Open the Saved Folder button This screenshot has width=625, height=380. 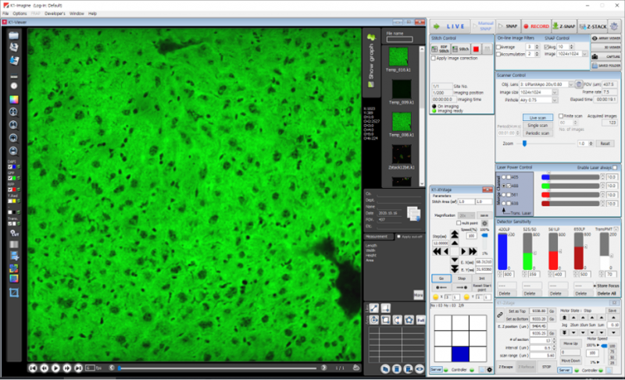(606, 66)
